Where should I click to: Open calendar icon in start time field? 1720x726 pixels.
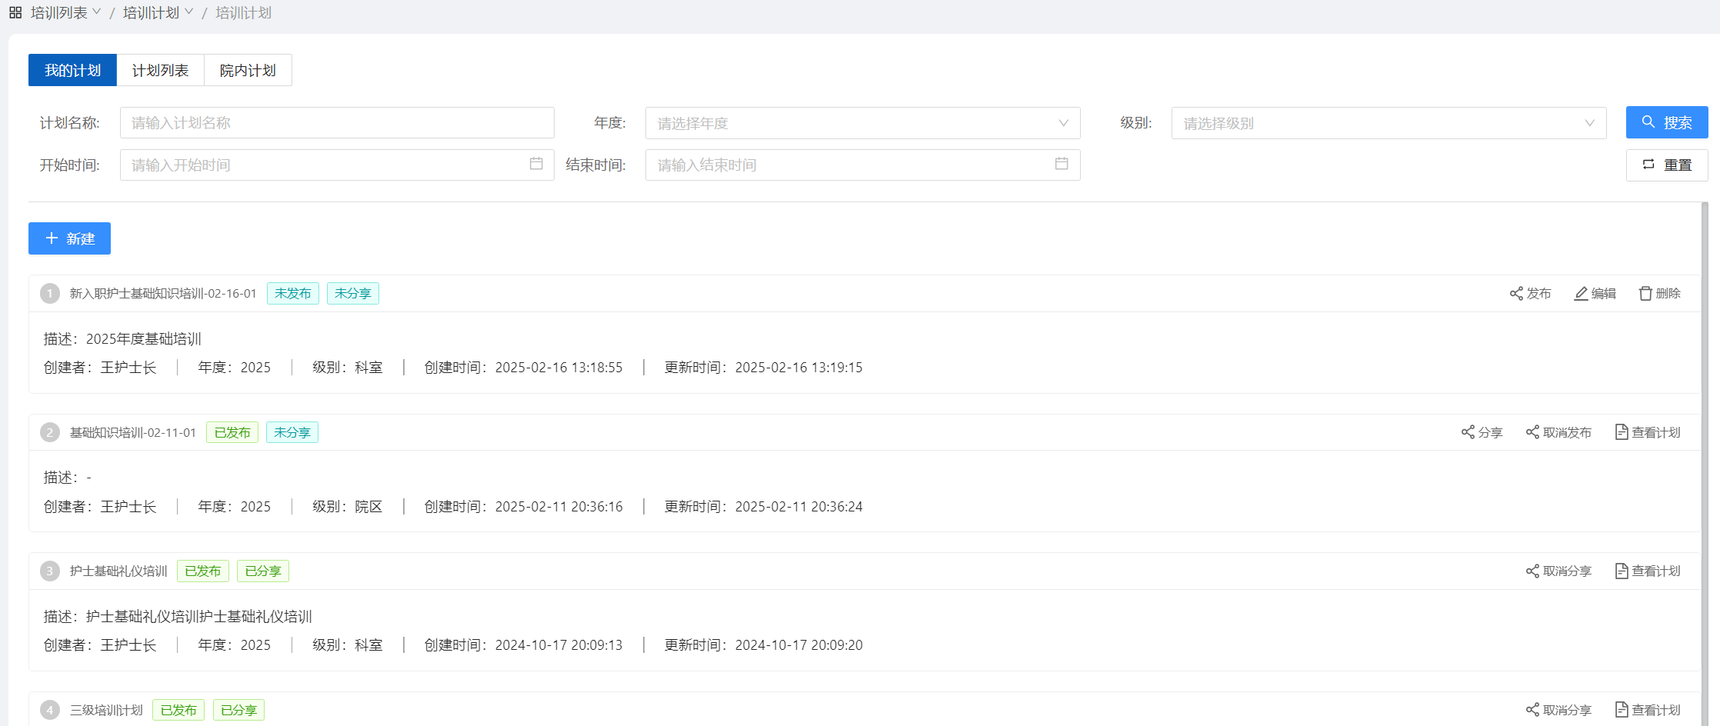point(536,164)
